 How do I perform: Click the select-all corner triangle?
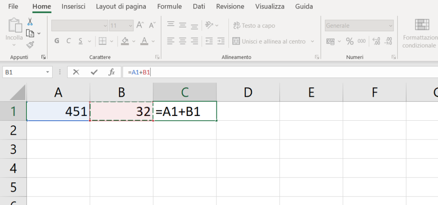pos(18,92)
